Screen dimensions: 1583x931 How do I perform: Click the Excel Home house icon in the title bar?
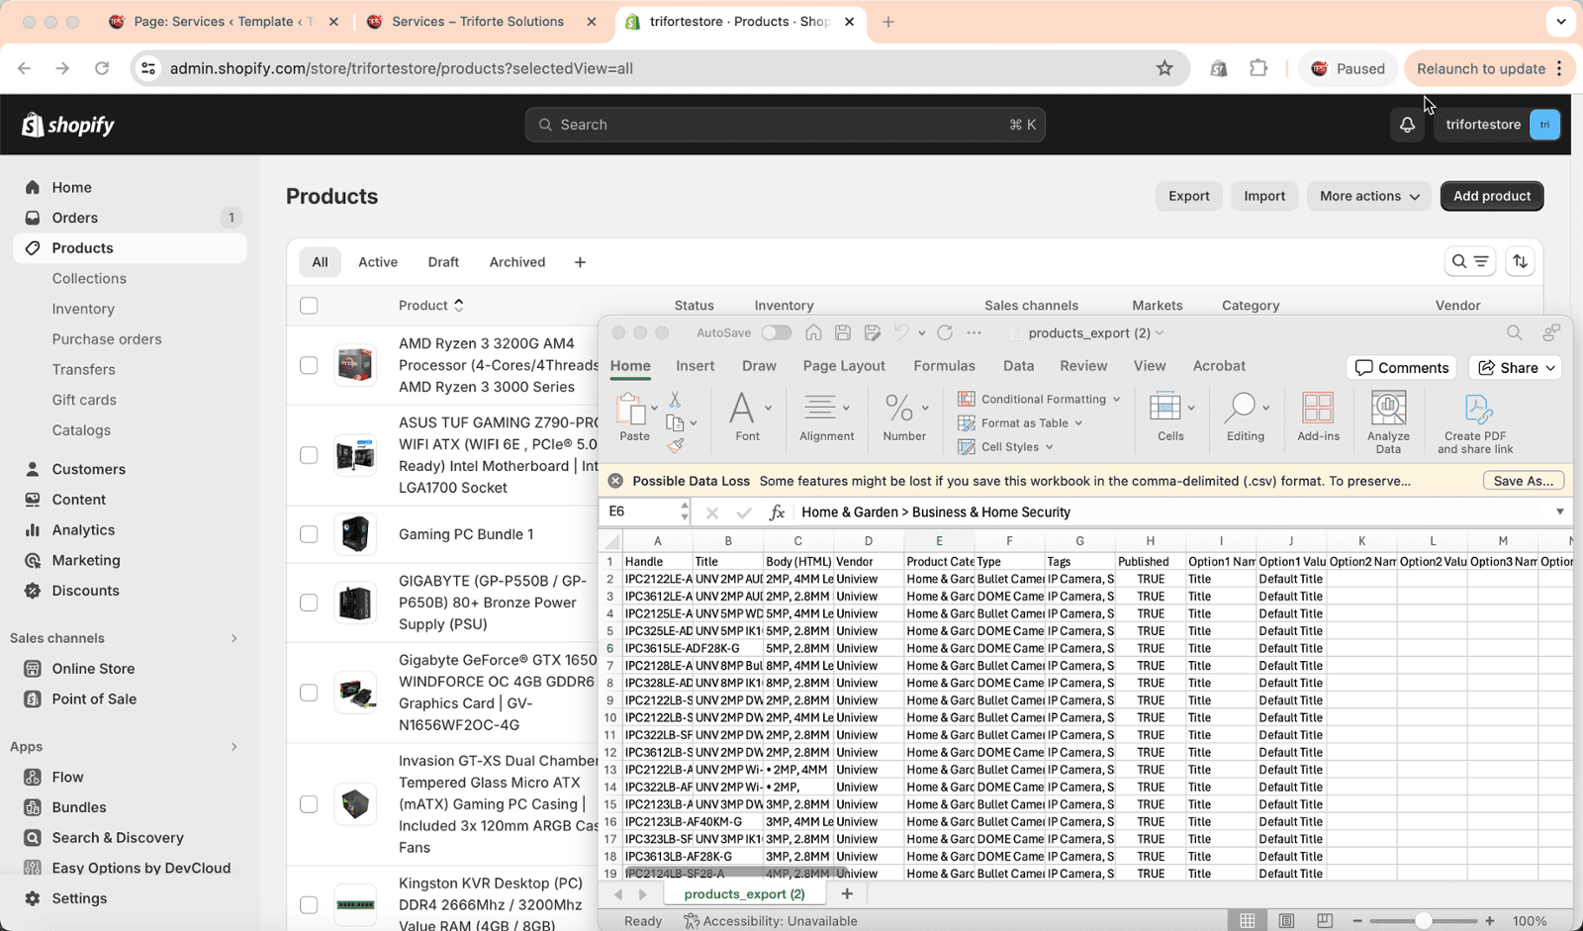tap(813, 333)
